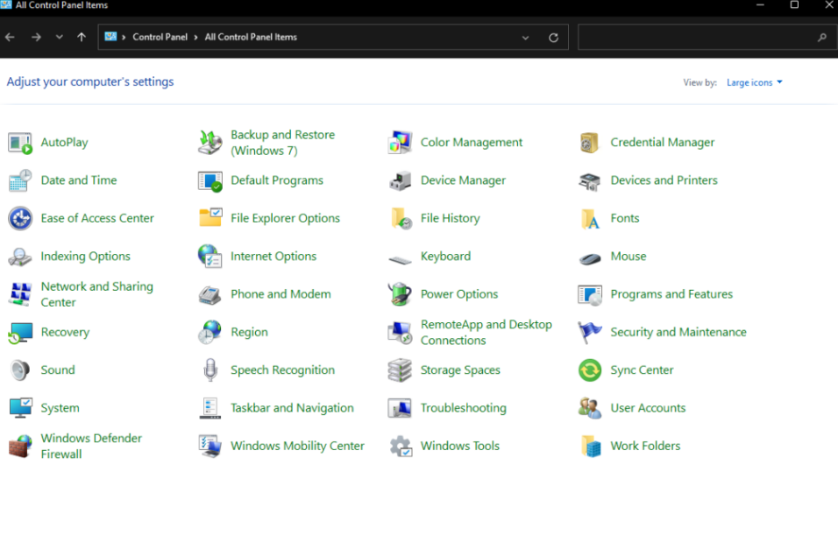Click the Storage Spaces drives icon

(x=400, y=370)
